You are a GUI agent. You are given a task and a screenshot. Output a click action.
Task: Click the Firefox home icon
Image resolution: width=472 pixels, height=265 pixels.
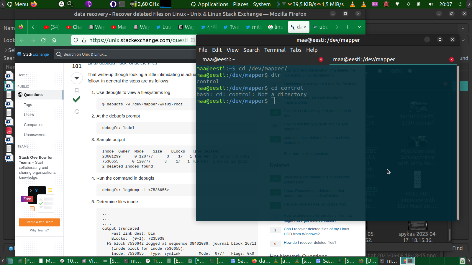54,40
